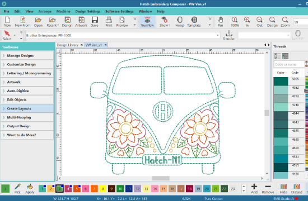Select thread color code 5005
Screen dimensions: 308x201
click(x=289, y=81)
